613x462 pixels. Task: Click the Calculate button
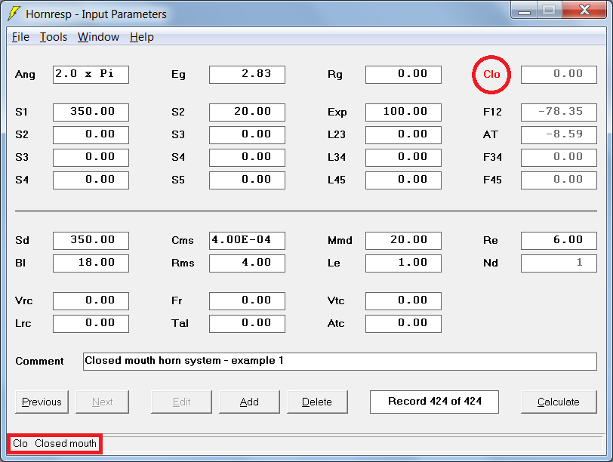coord(559,402)
